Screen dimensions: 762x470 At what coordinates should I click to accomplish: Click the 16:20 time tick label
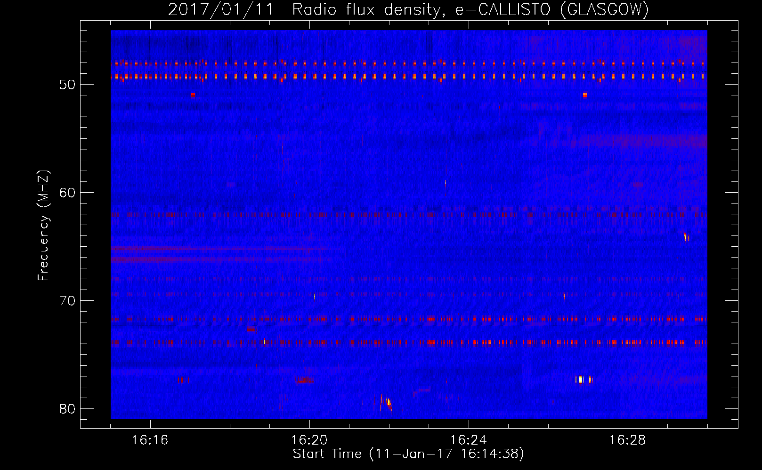pyautogui.click(x=309, y=440)
